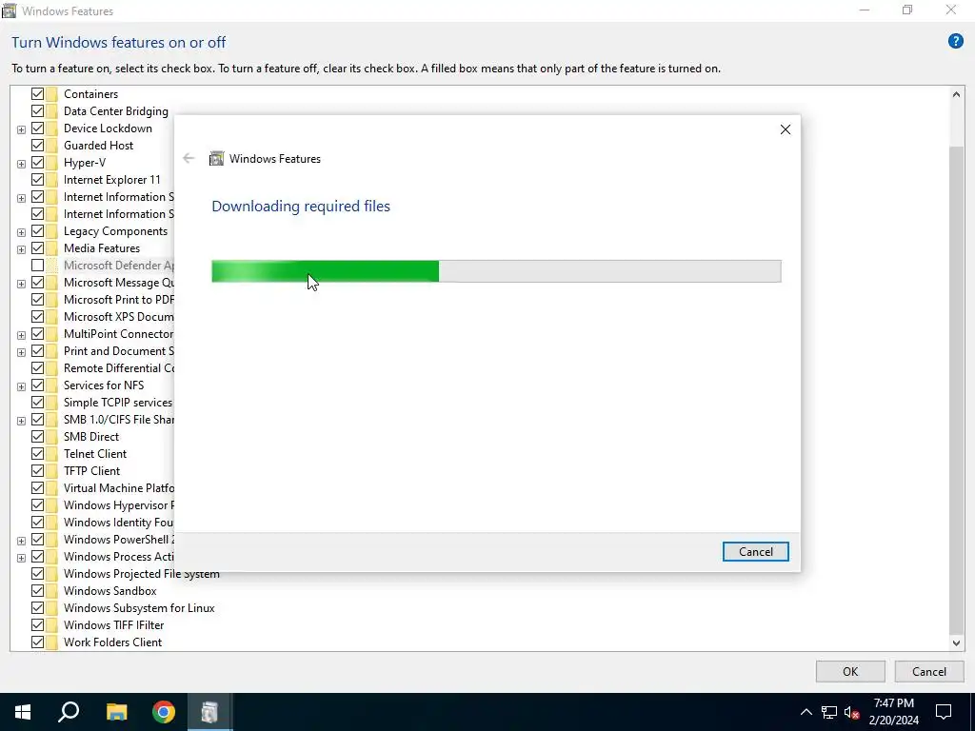Expand the Microsoft Message Queue node
The image size is (975, 731).
pos(21,284)
